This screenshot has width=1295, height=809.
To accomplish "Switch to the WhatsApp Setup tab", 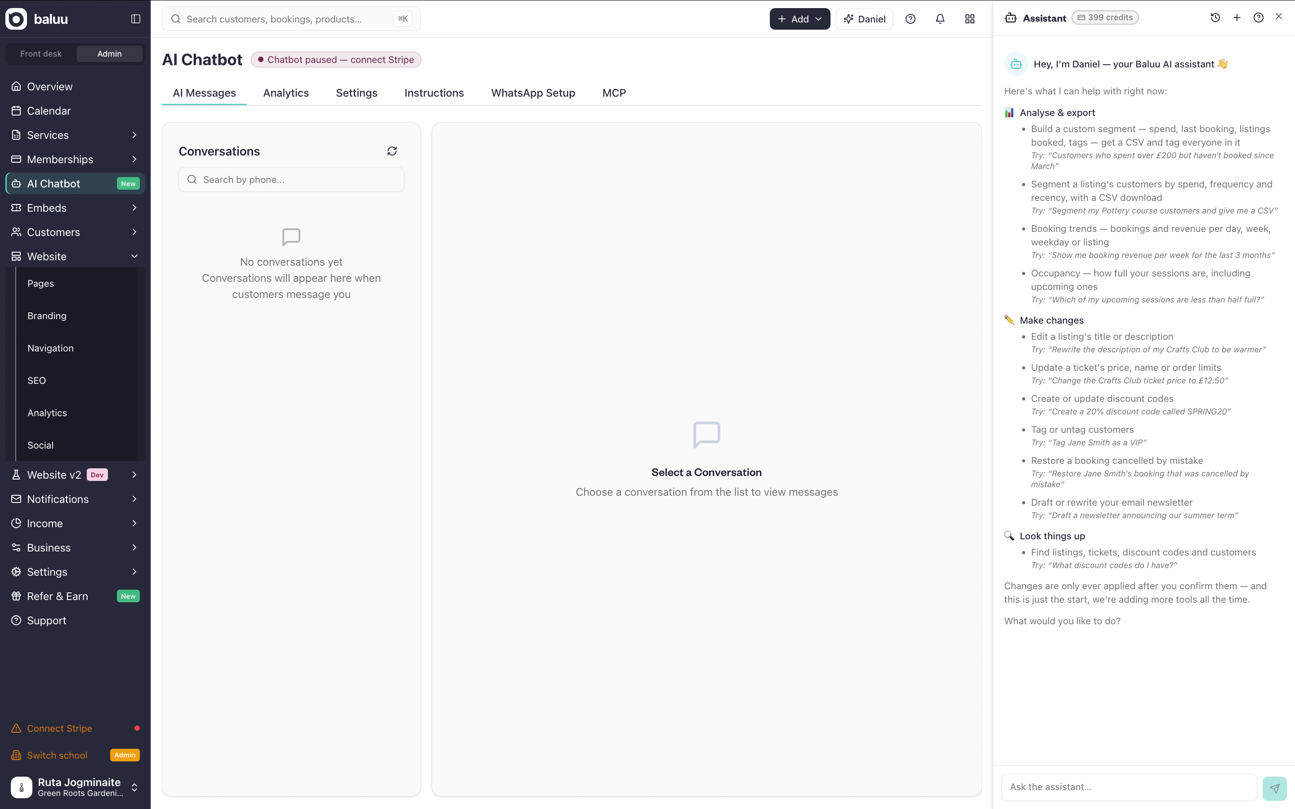I will tap(533, 93).
